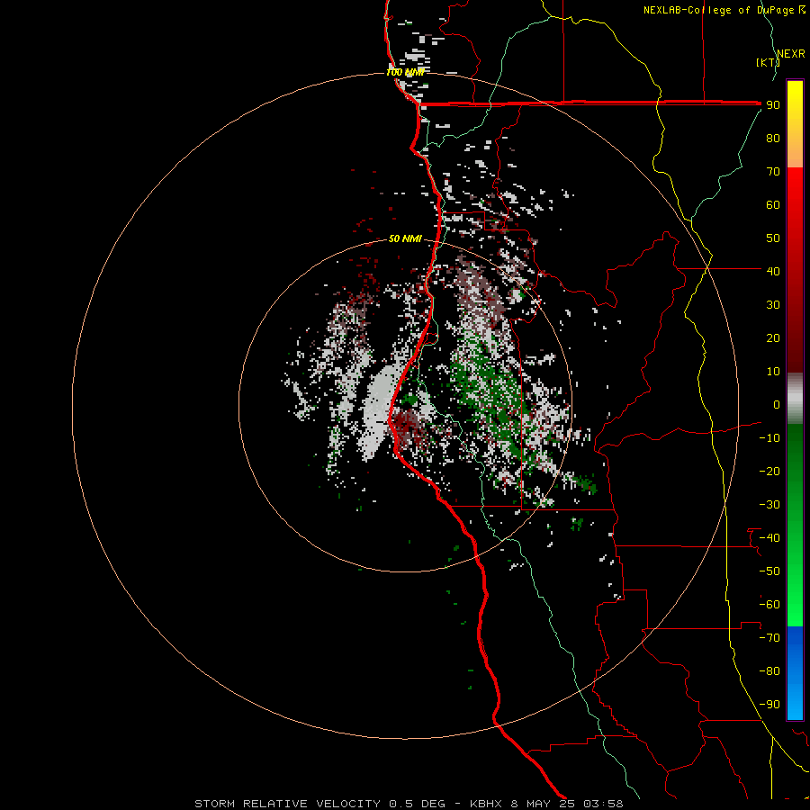Click the -10 value on the velocity scale
Viewport: 810px width, 810px height.
(769, 438)
